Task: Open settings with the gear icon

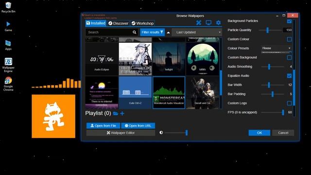Action: click(x=218, y=23)
